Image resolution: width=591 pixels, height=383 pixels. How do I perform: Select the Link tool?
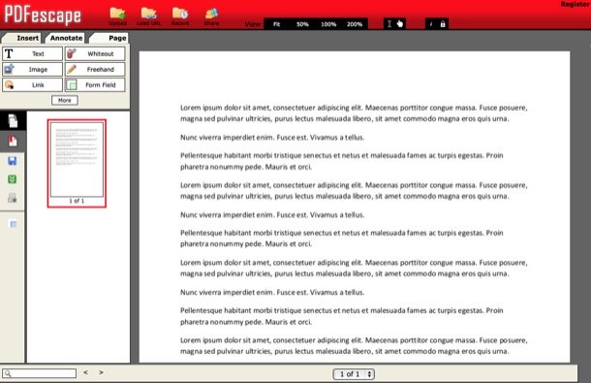[x=32, y=85]
